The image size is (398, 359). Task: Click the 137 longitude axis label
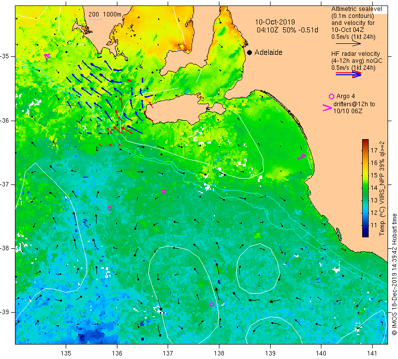pyautogui.click(x=168, y=354)
